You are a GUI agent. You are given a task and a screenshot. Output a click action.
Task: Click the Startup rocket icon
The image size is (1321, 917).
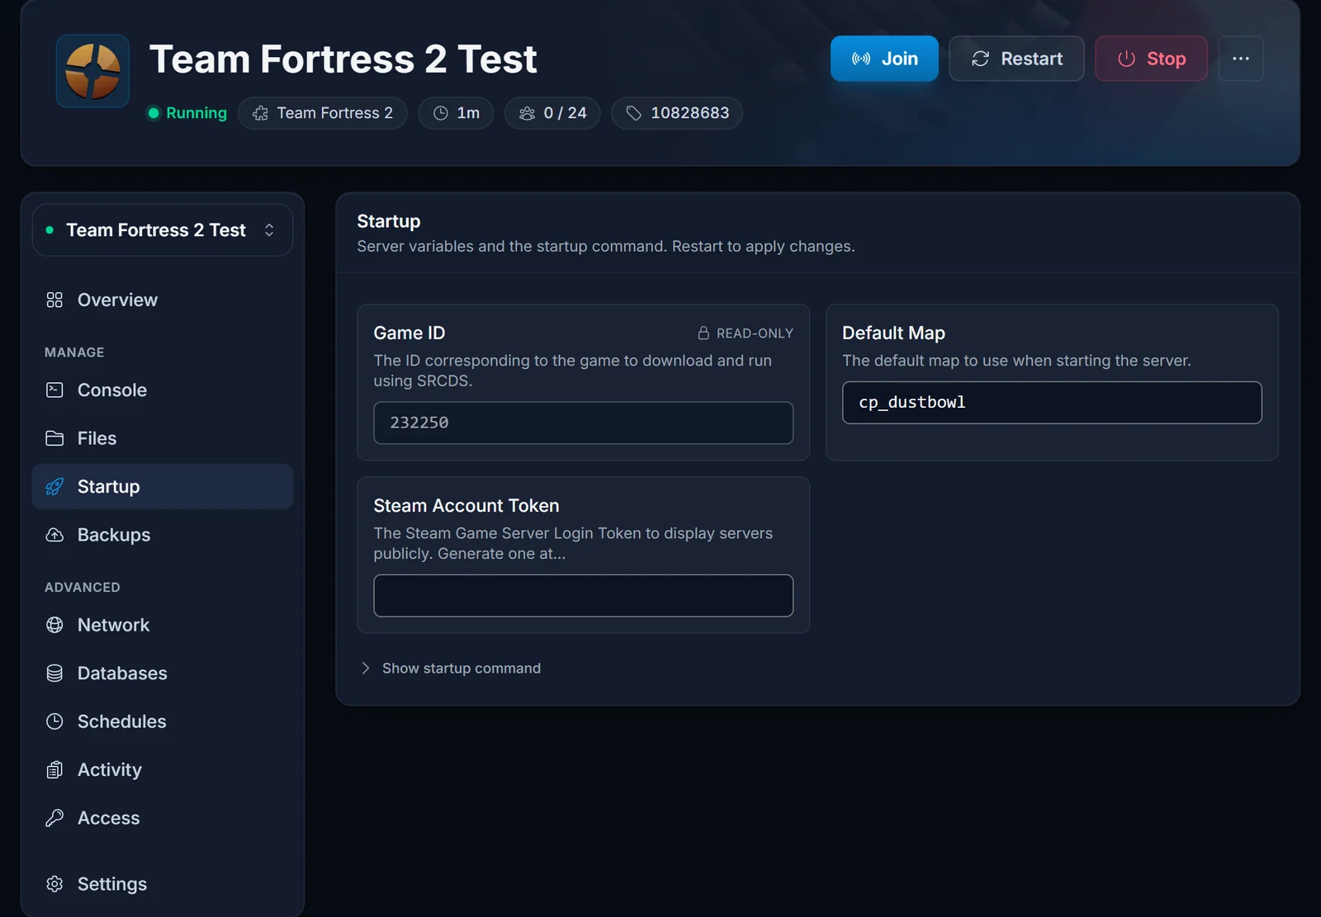[54, 486]
